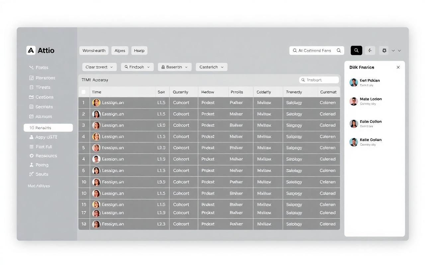Click Seri Pekian's avatar
Viewport: 425px width, 265px height.
pyautogui.click(x=354, y=82)
